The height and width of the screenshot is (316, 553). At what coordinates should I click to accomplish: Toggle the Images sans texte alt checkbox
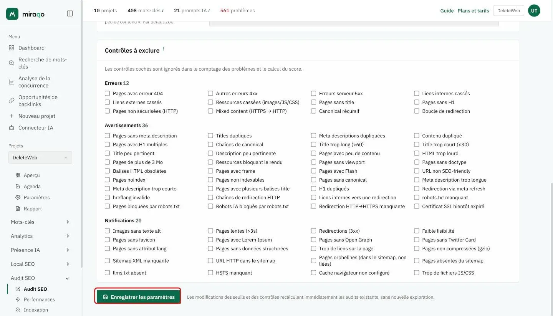pos(108,231)
